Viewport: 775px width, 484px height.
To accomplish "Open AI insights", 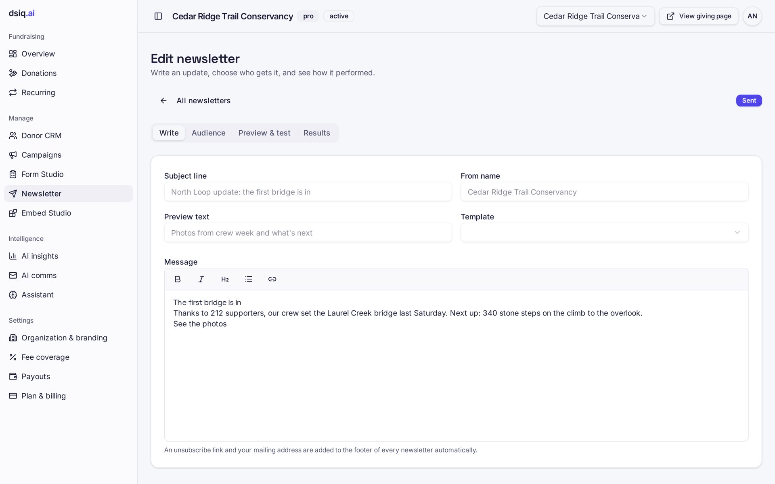I will click(x=69, y=256).
